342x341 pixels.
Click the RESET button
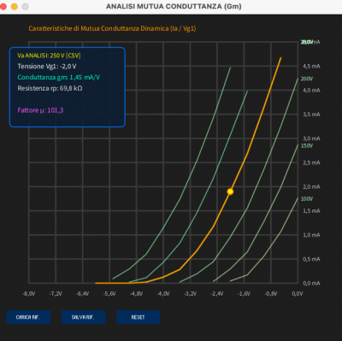click(139, 317)
